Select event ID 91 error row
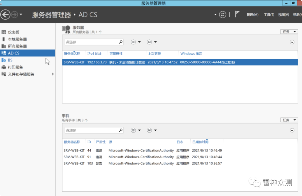 [x=143, y=157]
